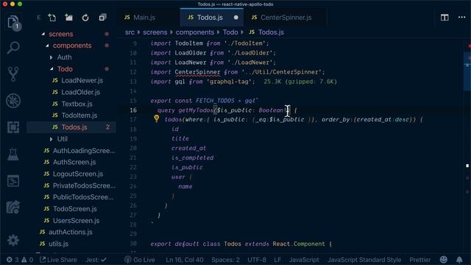Click the feedback smiley in status bar
This screenshot has height=265, width=471.
[x=443, y=260]
